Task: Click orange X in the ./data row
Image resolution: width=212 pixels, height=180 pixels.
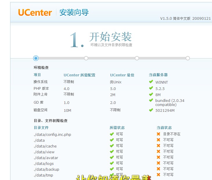Action: (158, 140)
